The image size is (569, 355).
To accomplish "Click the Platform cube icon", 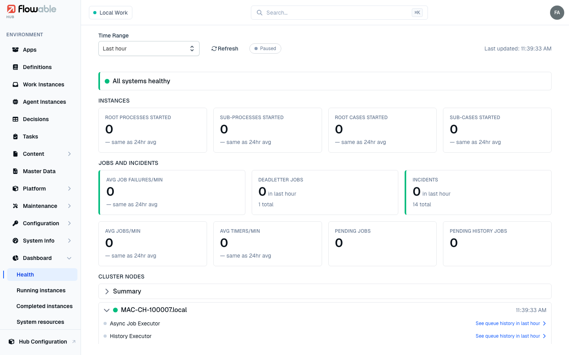I will tap(15, 189).
